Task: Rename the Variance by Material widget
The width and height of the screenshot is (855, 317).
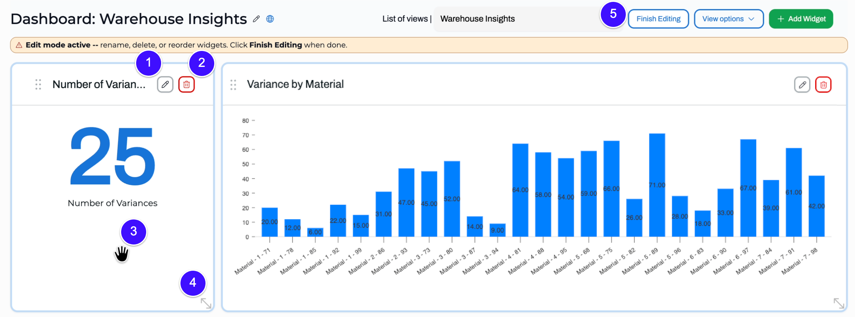Action: point(802,84)
